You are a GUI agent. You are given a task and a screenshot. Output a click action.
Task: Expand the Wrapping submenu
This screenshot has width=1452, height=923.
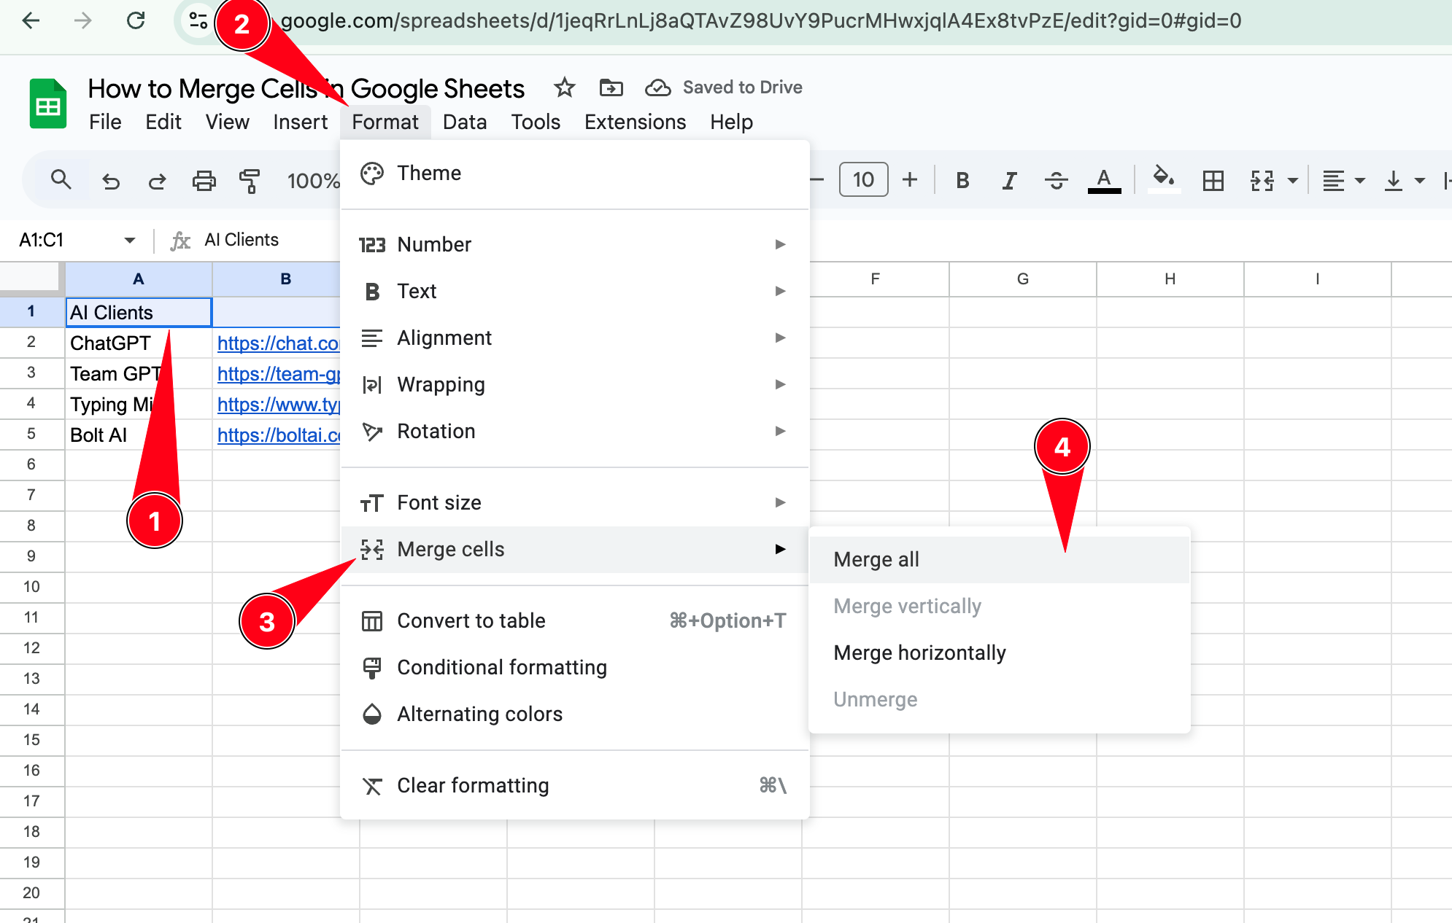click(575, 384)
